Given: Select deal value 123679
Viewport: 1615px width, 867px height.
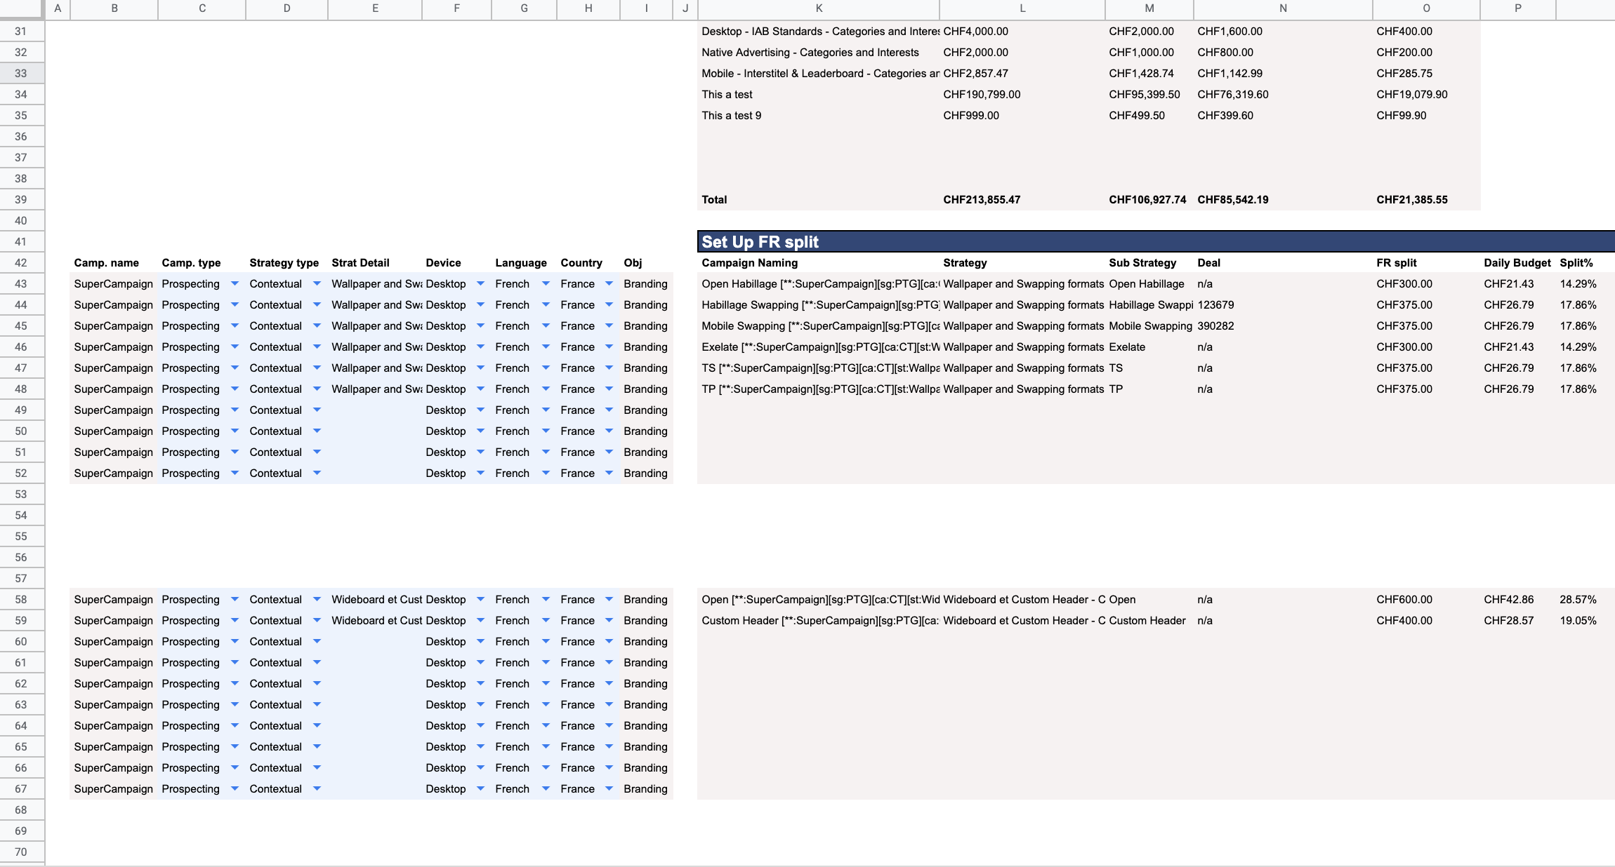Looking at the screenshot, I should 1283,305.
